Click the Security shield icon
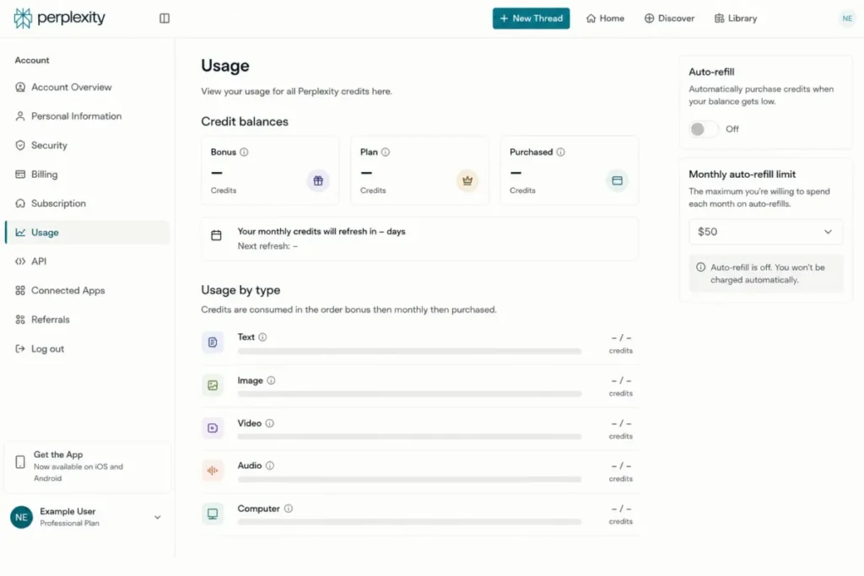The image size is (864, 576). click(20, 145)
